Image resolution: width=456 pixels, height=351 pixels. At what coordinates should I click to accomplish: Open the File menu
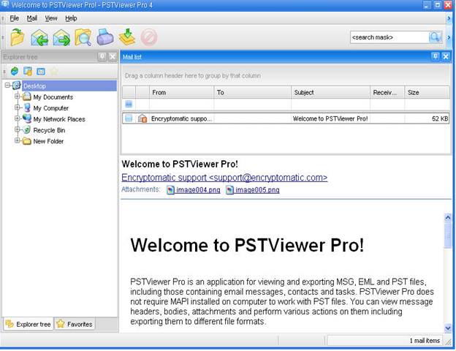[15, 18]
